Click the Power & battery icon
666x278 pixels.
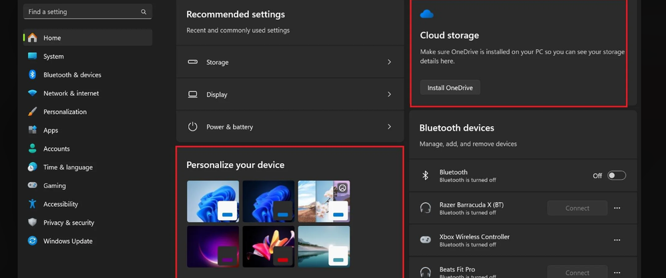[193, 127]
